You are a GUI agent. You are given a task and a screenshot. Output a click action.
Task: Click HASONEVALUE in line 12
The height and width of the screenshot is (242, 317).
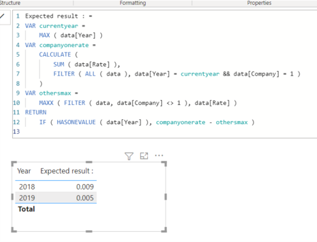(x=76, y=122)
